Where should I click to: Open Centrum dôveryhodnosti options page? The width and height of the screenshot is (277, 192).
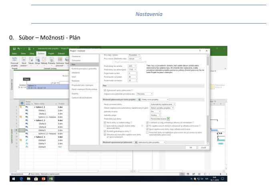click(84, 97)
